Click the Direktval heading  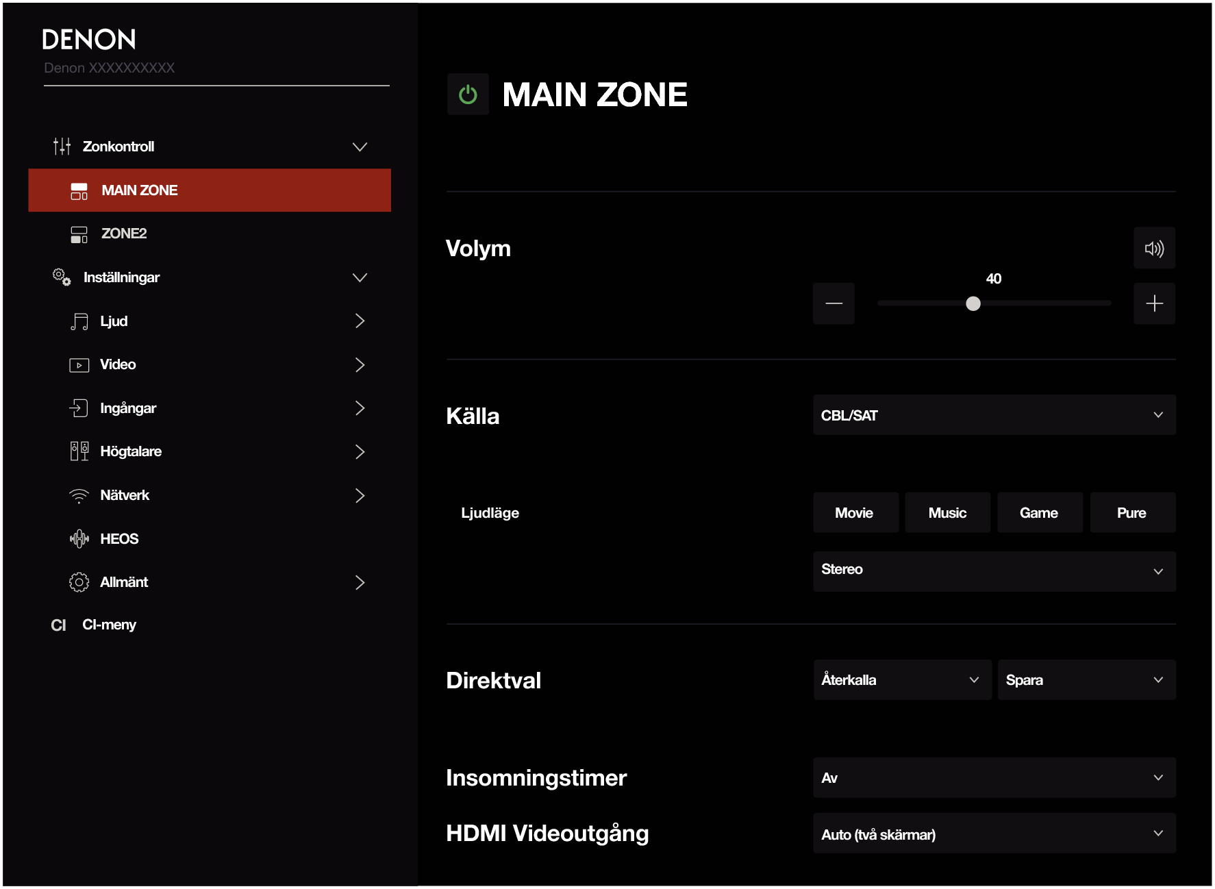[493, 680]
